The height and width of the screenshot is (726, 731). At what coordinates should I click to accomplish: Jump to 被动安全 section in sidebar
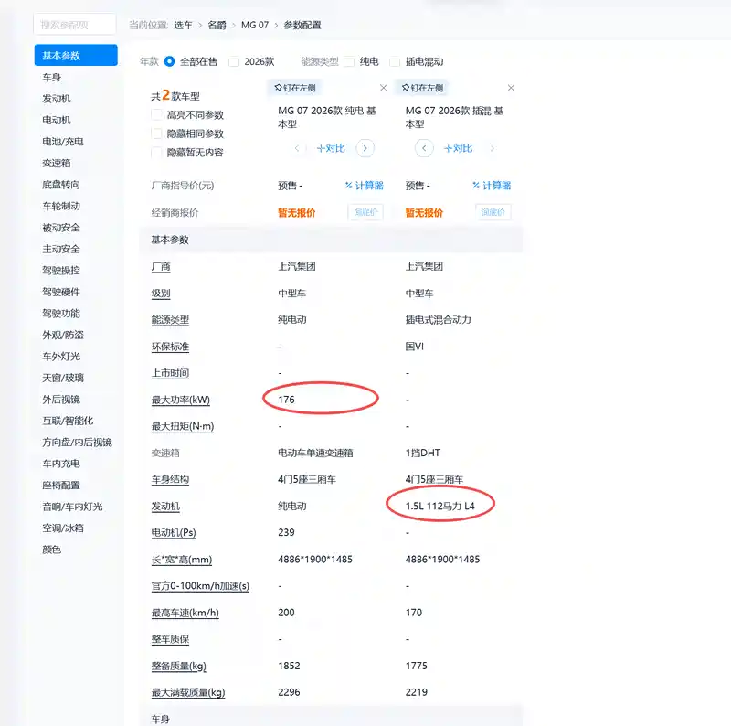[x=61, y=228]
